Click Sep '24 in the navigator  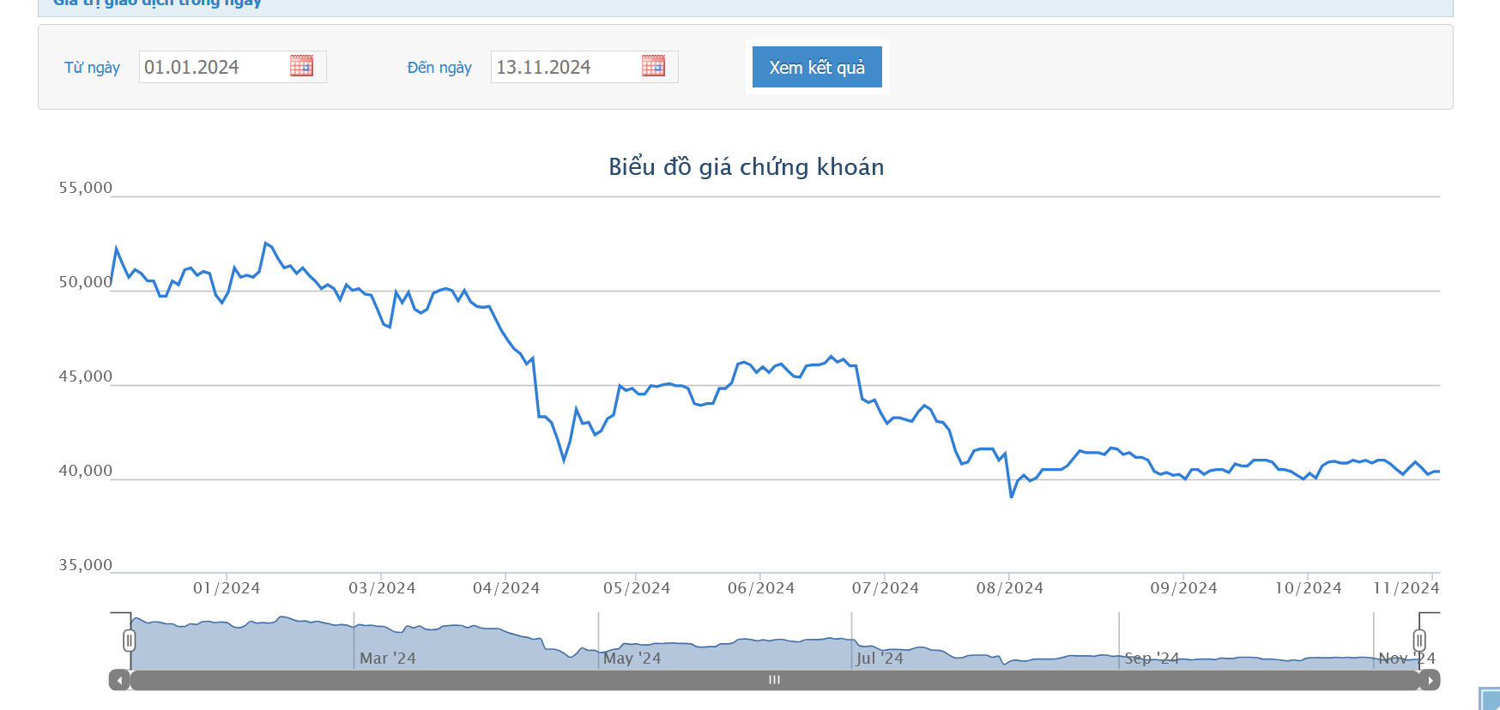(x=1152, y=659)
